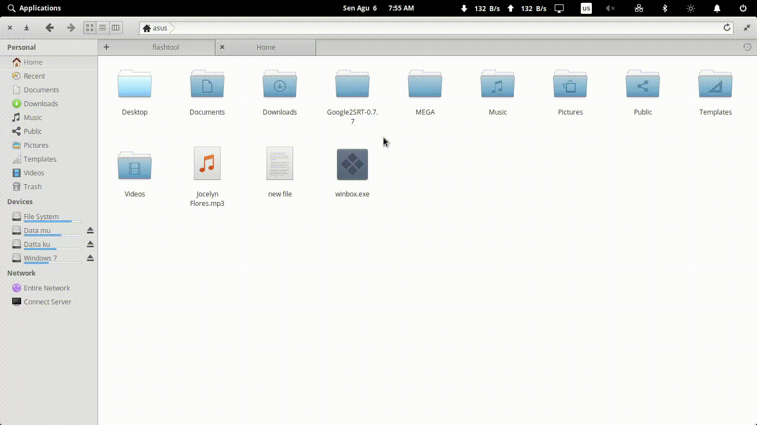Viewport: 757px width, 425px height.
Task: Click the window close X button
Action: [x=10, y=28]
